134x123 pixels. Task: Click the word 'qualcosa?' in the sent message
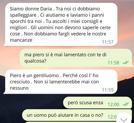click(x=35, y=61)
